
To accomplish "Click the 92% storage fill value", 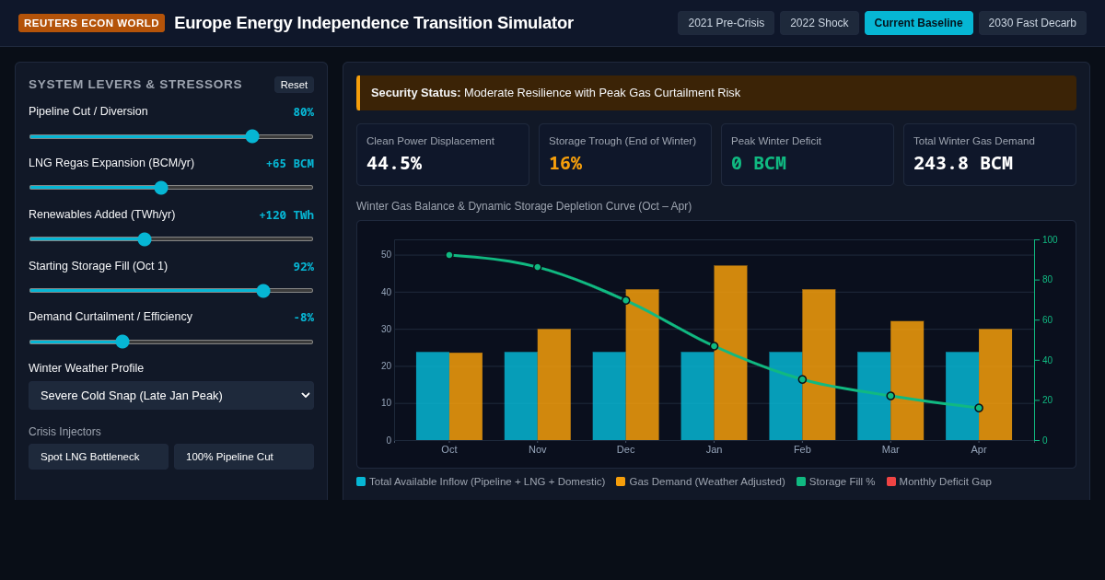I will 304,267.
